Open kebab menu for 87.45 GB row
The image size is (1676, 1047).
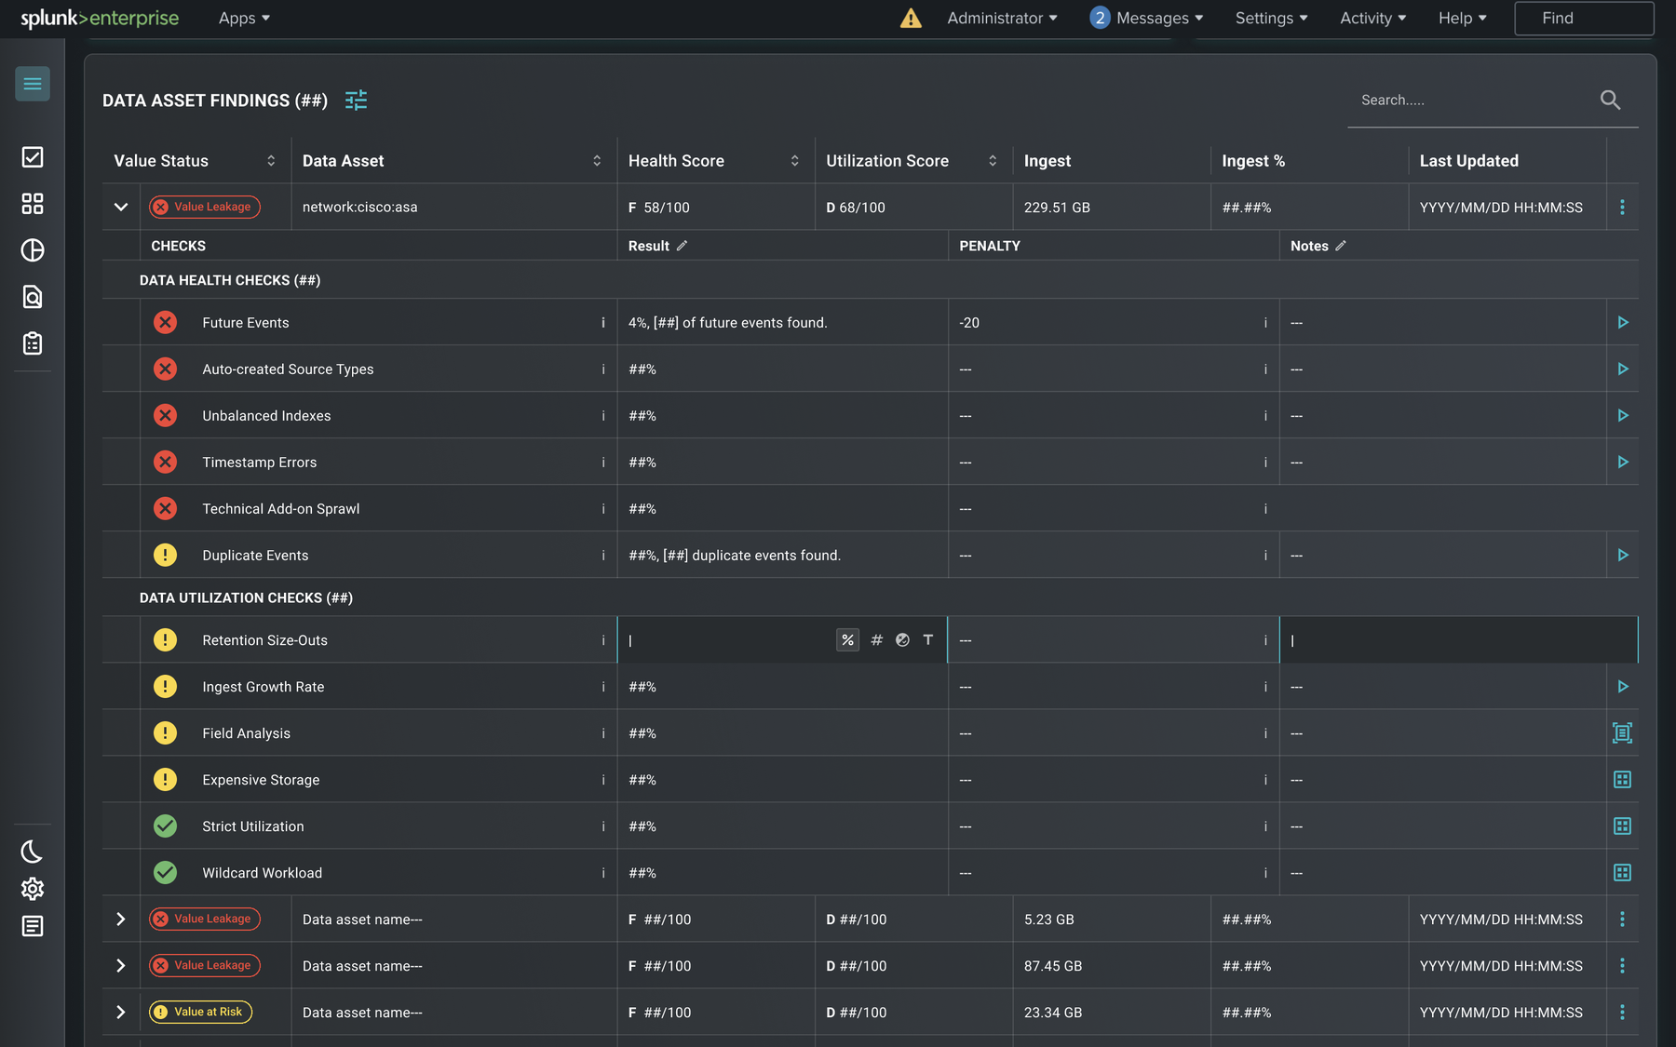pos(1622,965)
